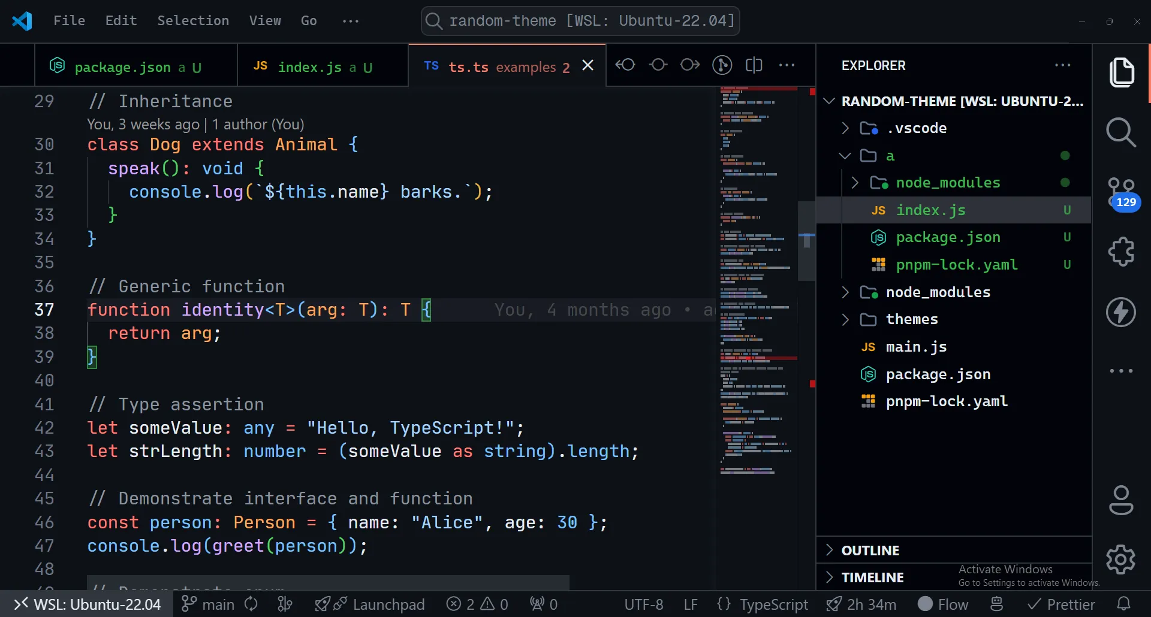Switch the main git branch
Image resolution: width=1151 pixels, height=617 pixels.
click(207, 604)
